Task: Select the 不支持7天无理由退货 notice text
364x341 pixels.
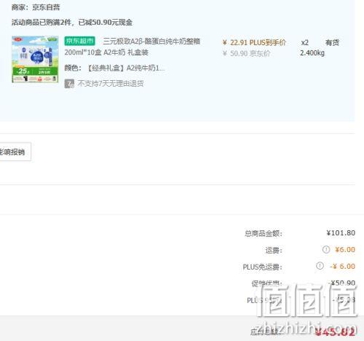Action: coord(111,84)
